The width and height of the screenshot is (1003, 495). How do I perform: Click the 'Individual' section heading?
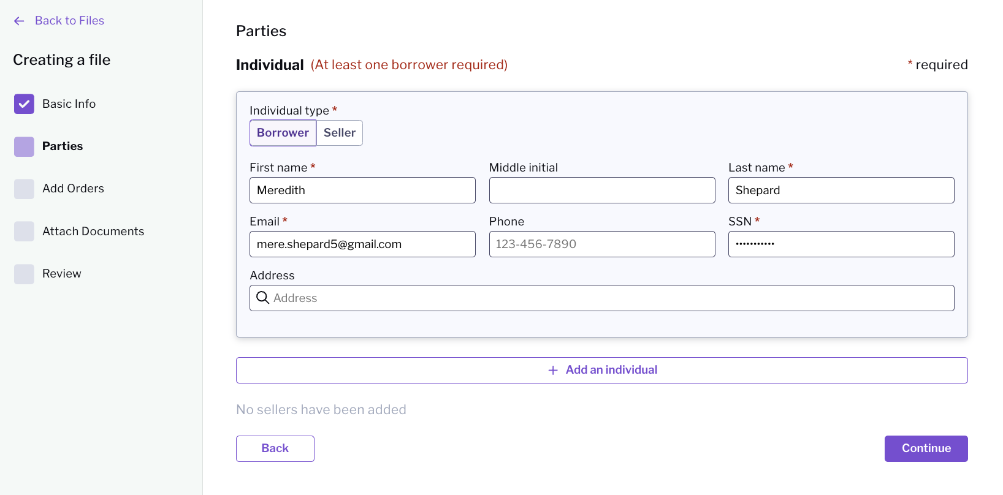270,65
